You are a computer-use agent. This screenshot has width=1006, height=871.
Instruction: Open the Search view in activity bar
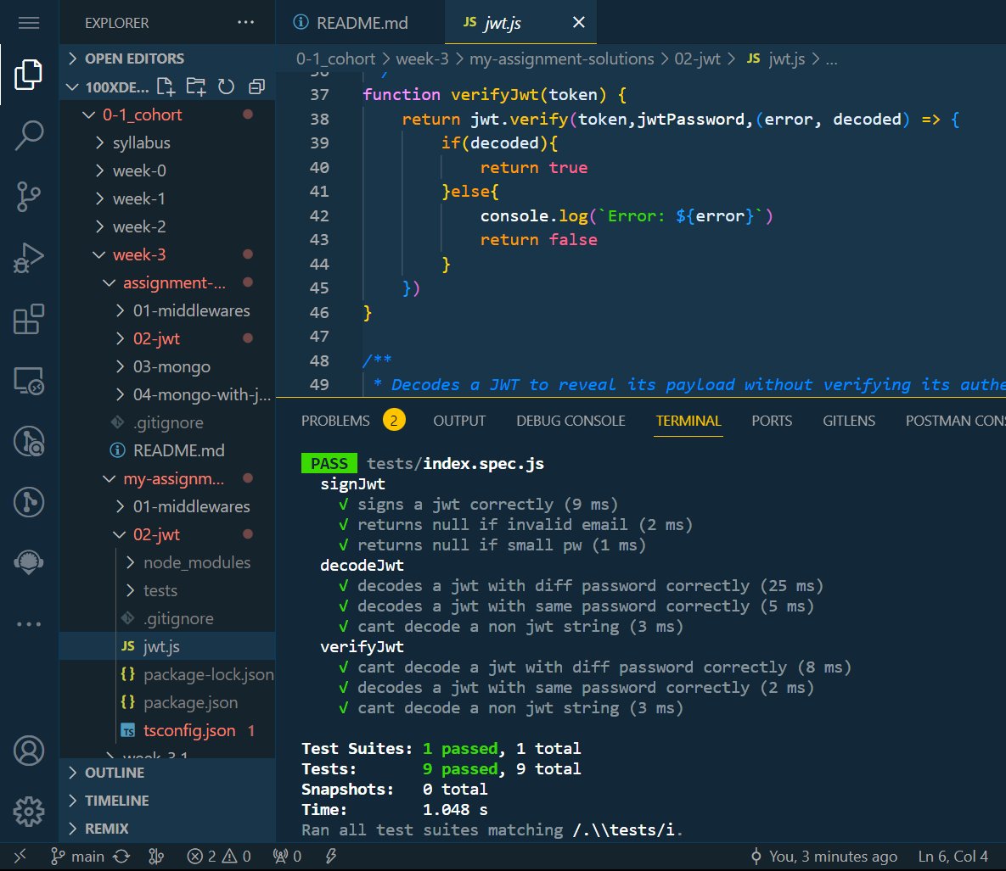click(29, 135)
